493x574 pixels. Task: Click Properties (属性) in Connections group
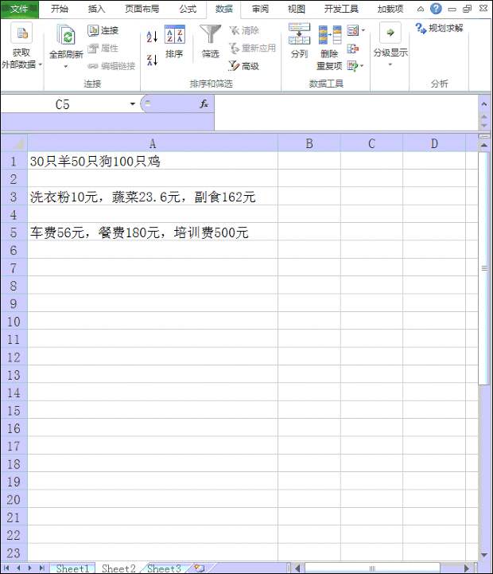click(103, 48)
